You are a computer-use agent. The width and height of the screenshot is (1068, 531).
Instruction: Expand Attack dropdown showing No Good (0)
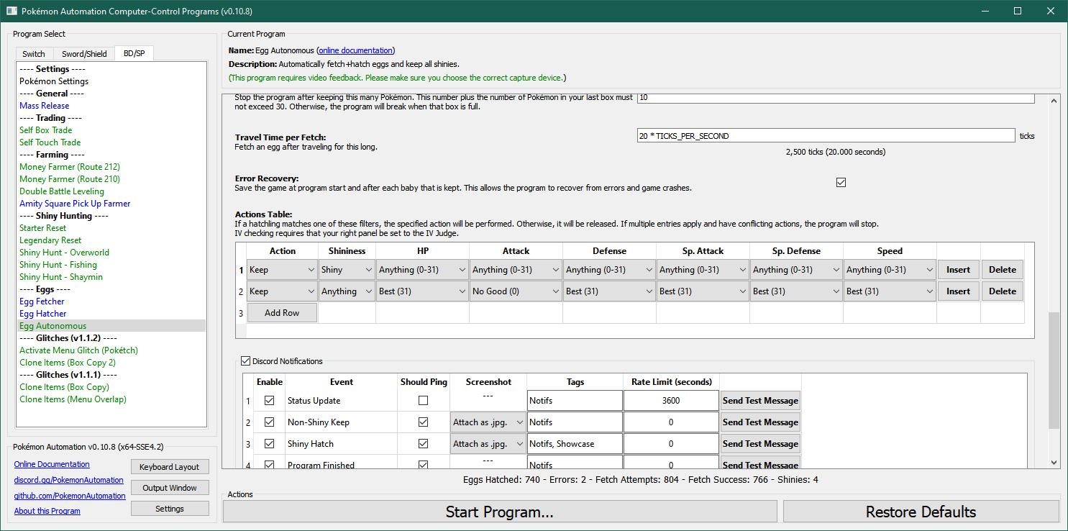516,291
